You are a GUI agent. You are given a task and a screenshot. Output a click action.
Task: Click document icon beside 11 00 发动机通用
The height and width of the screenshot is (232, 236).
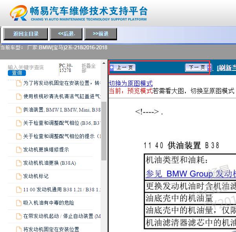pos(19,190)
